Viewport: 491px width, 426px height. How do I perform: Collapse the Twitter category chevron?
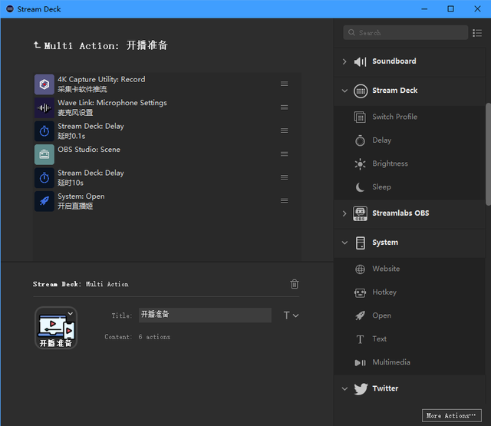tap(344, 388)
